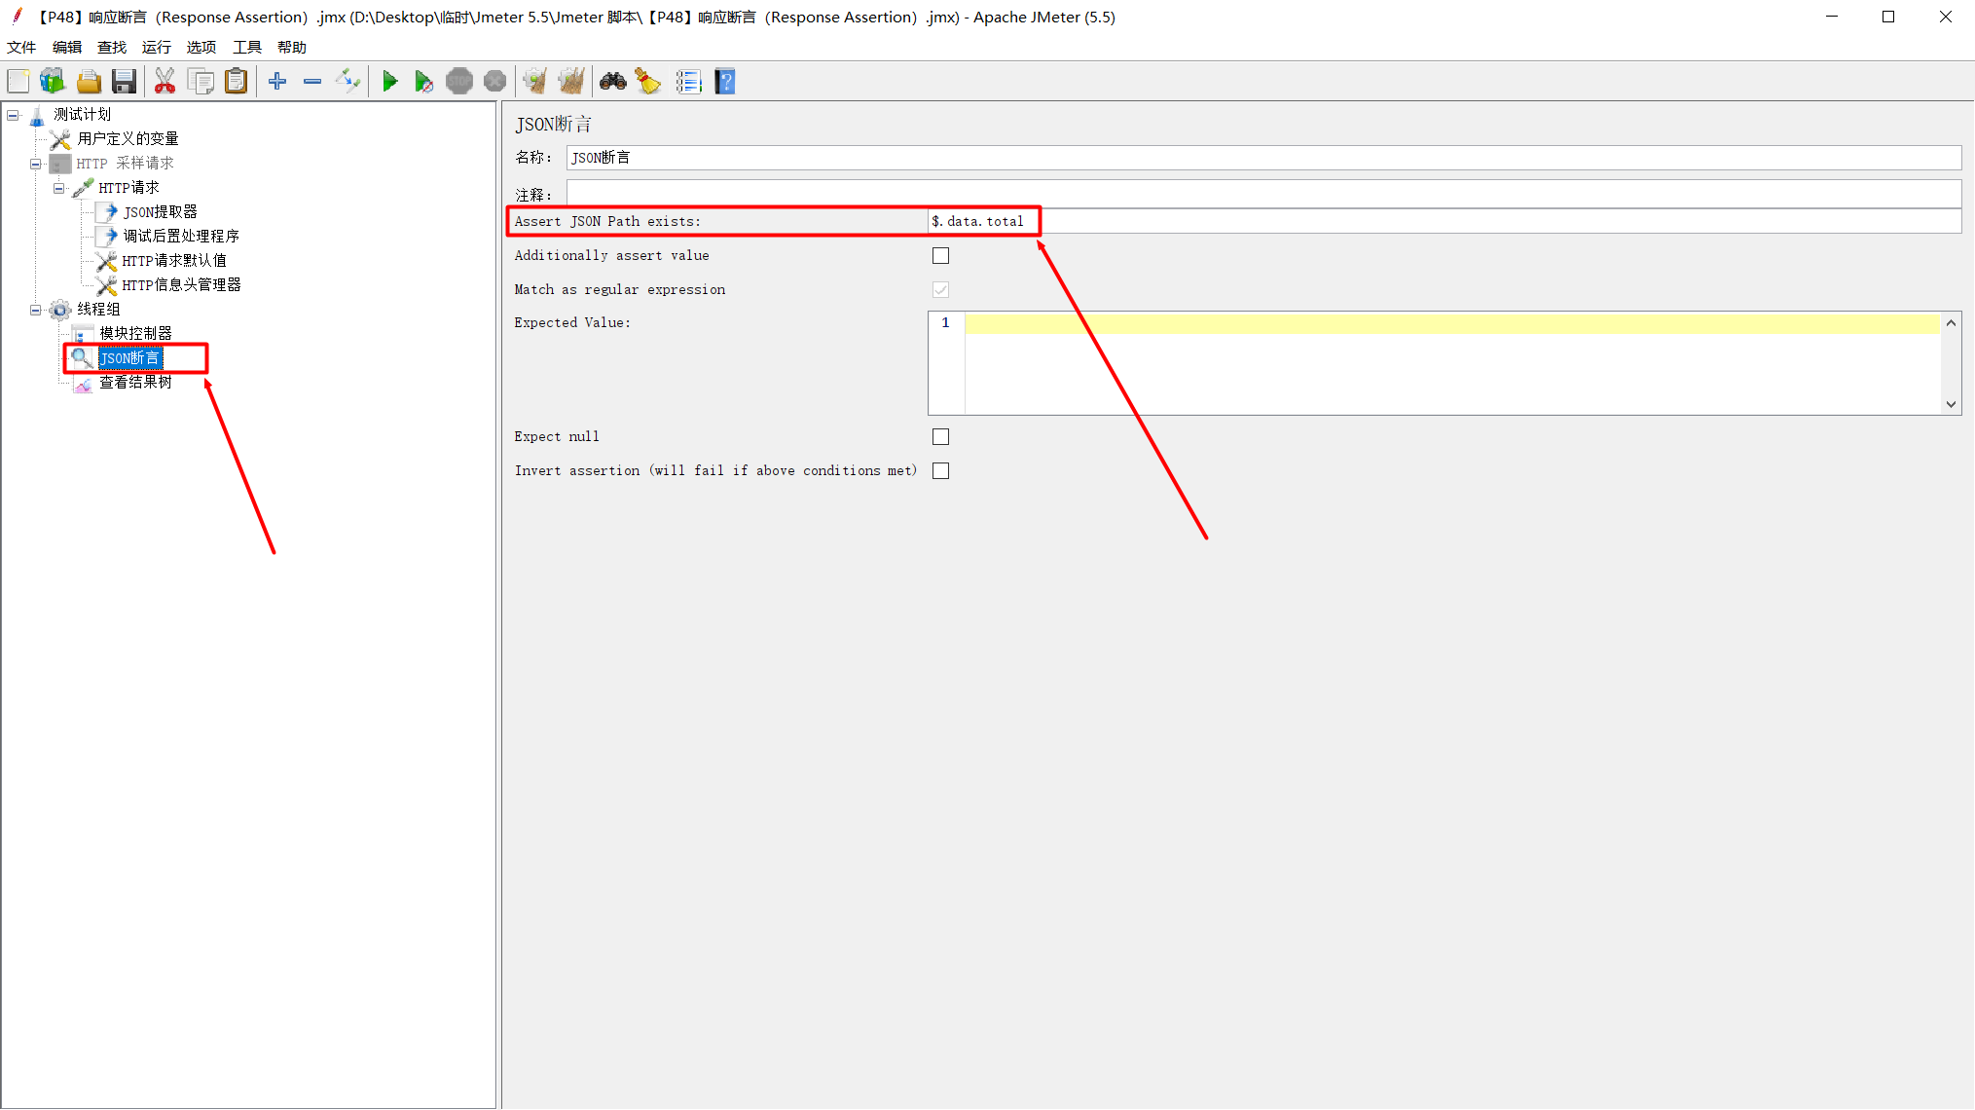Click the gray Stop icon
Image resolution: width=1975 pixels, height=1110 pixels.
pyautogui.click(x=459, y=82)
